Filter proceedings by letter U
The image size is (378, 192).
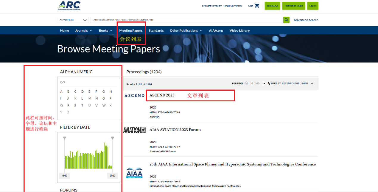point(89,105)
